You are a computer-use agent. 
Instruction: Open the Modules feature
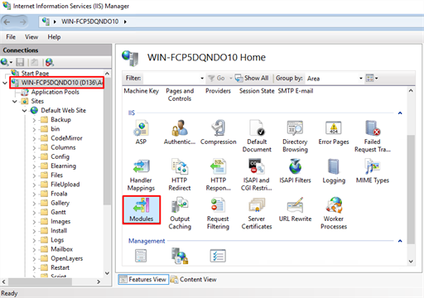tap(142, 209)
